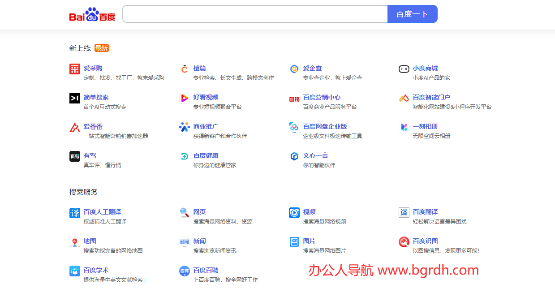Click the 有驾 icon
The image size is (555, 297).
[x=75, y=155]
